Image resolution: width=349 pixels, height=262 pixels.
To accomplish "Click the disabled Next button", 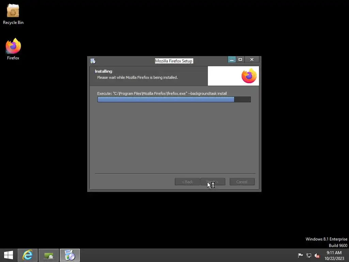I will 213,182.
